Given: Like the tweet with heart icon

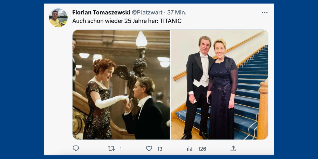Looking at the screenshot, I should 149,149.
